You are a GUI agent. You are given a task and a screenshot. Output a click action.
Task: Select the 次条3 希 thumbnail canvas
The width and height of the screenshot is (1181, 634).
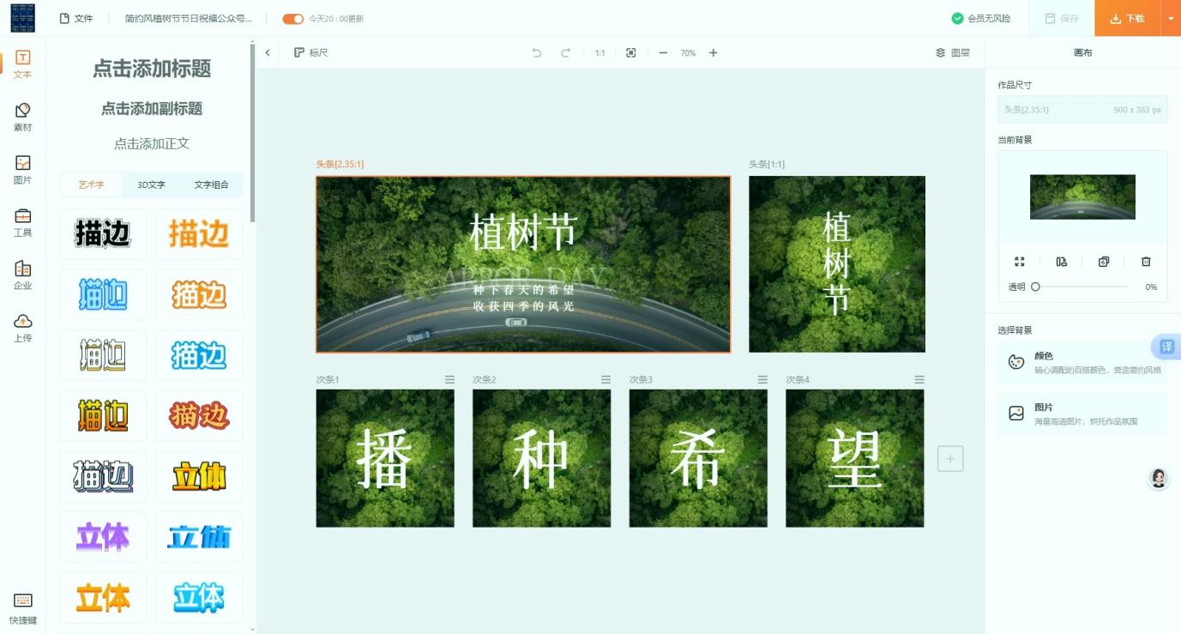[698, 458]
